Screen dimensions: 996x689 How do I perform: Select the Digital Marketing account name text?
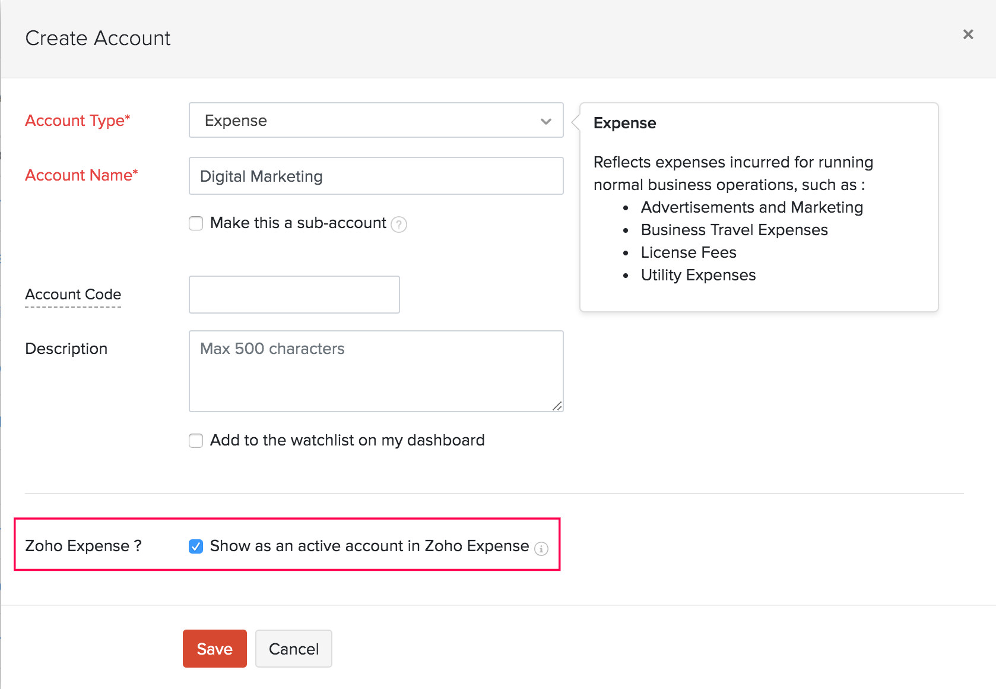point(261,176)
